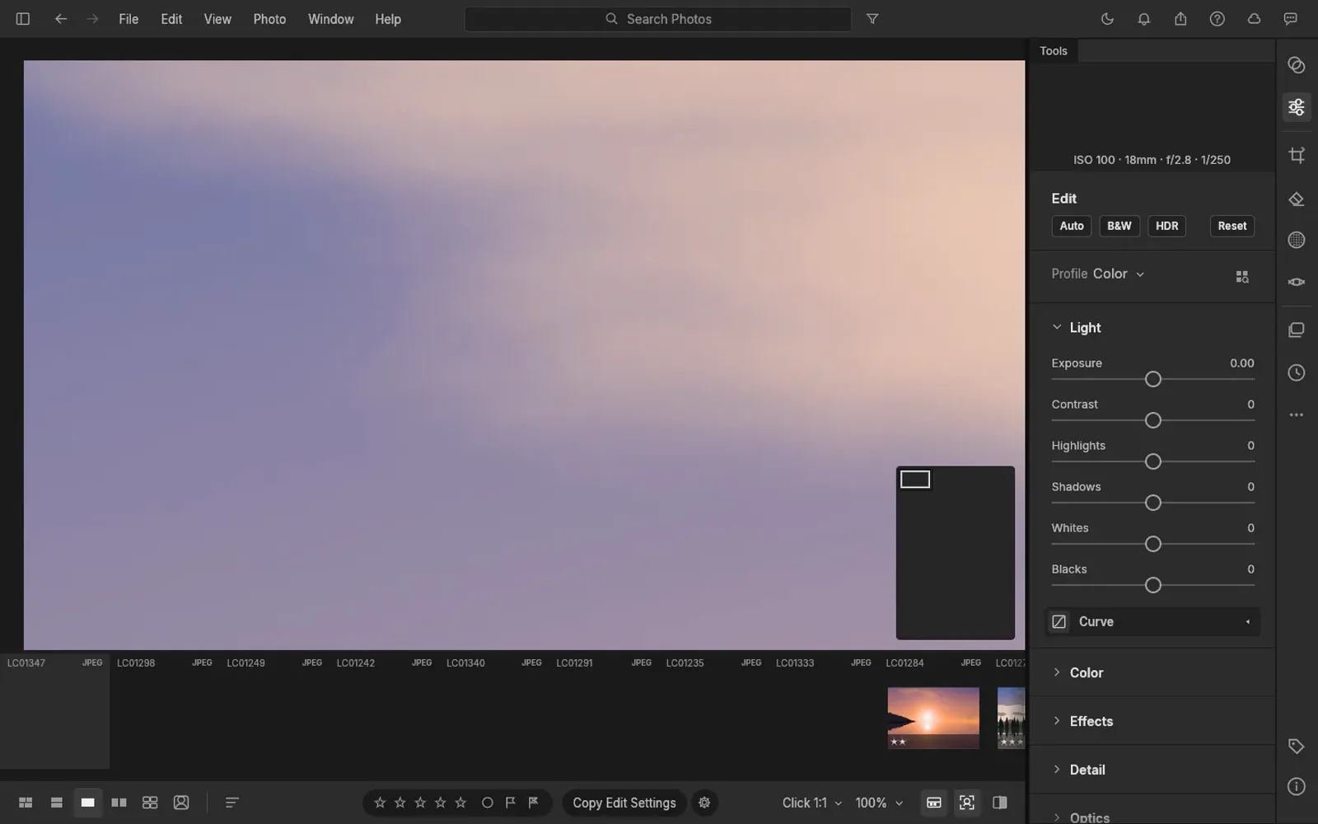Open the 100% zoom level dropdown
The height and width of the screenshot is (824, 1318).
(879, 803)
